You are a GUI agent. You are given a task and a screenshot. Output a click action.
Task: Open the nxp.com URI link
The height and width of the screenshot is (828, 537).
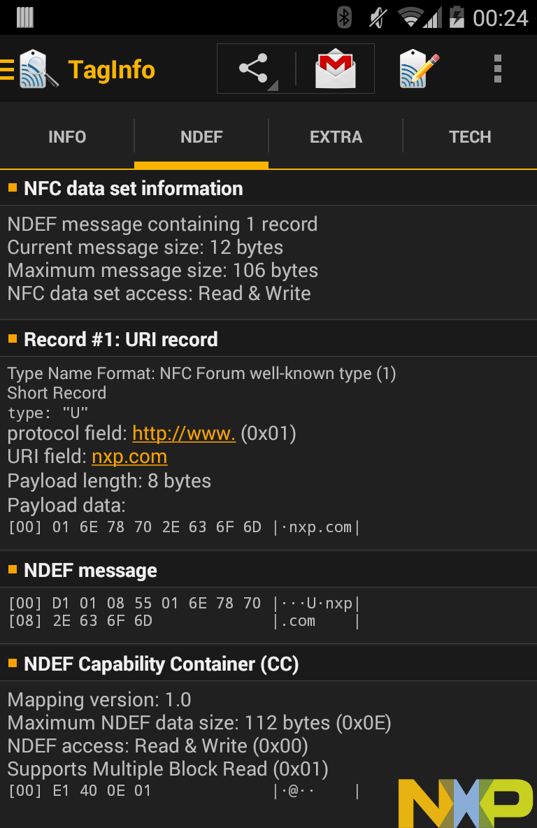point(129,457)
